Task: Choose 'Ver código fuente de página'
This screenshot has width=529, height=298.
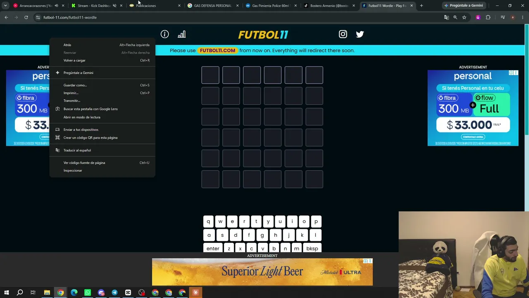Action: point(102,163)
